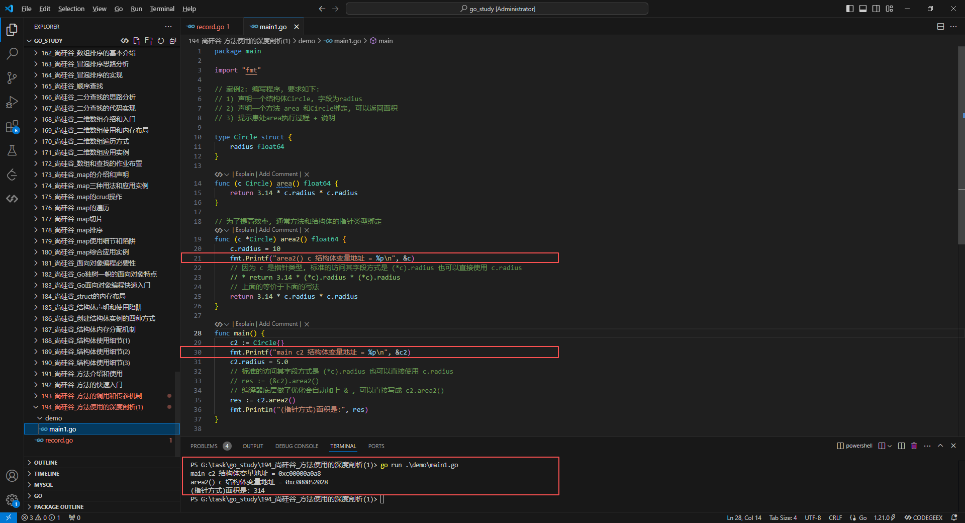This screenshot has height=523, width=965.
Task: Change the CRLF line ending setting
Action: coord(835,517)
